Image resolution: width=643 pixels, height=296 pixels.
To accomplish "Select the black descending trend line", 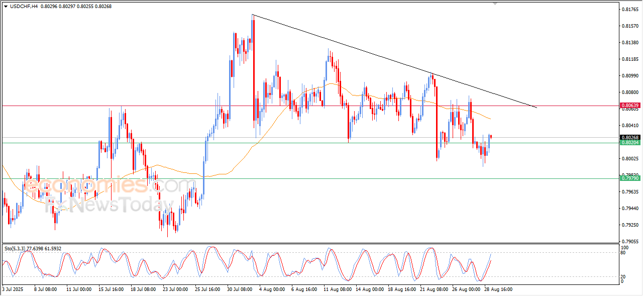I will tap(394, 61).
